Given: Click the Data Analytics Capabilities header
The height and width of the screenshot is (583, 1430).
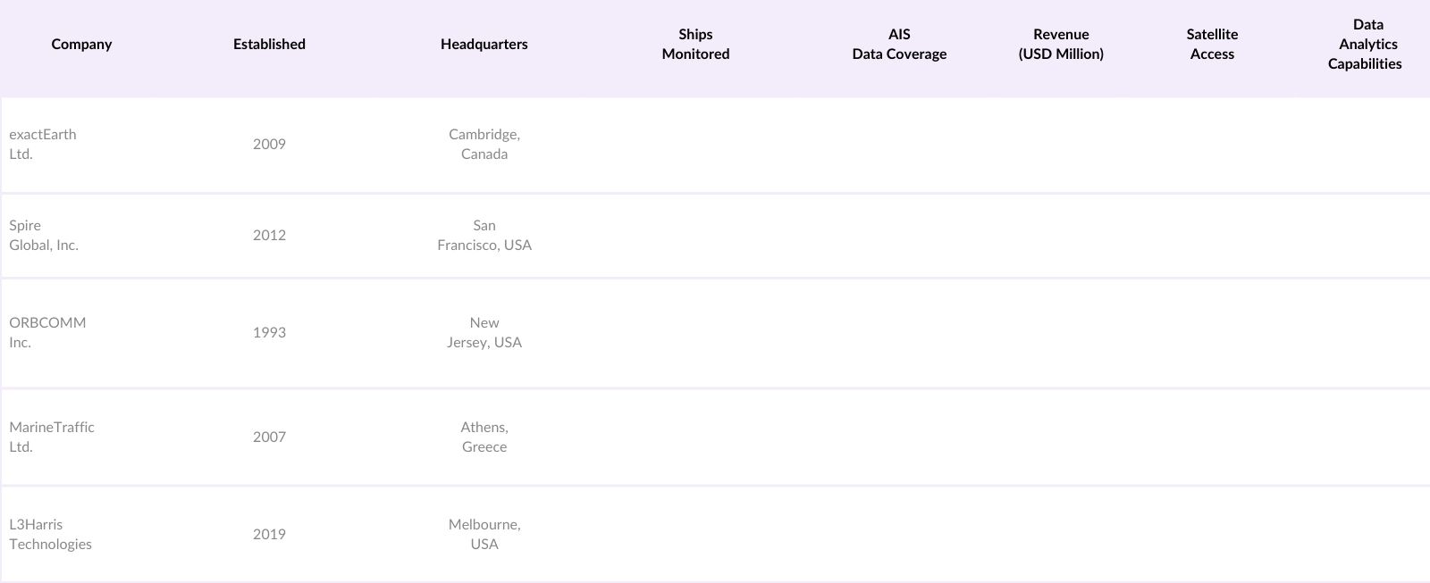Looking at the screenshot, I should click(1365, 45).
